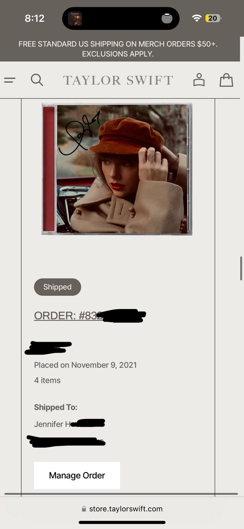Tap the album artwork in Dynamic Island
The height and width of the screenshot is (529, 244).
pos(75,19)
